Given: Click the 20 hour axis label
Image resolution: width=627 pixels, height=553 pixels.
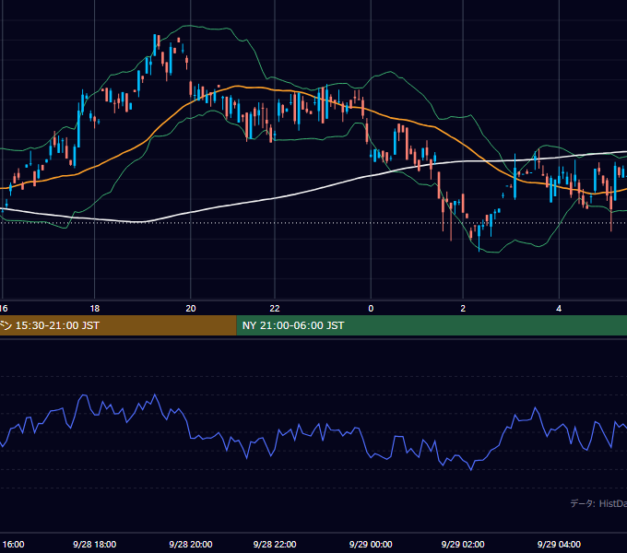Looking at the screenshot, I should click(x=191, y=309).
